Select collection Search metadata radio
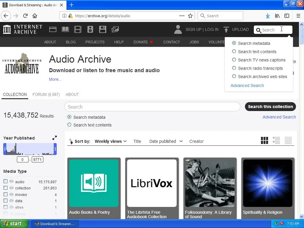 pyautogui.click(x=69, y=117)
